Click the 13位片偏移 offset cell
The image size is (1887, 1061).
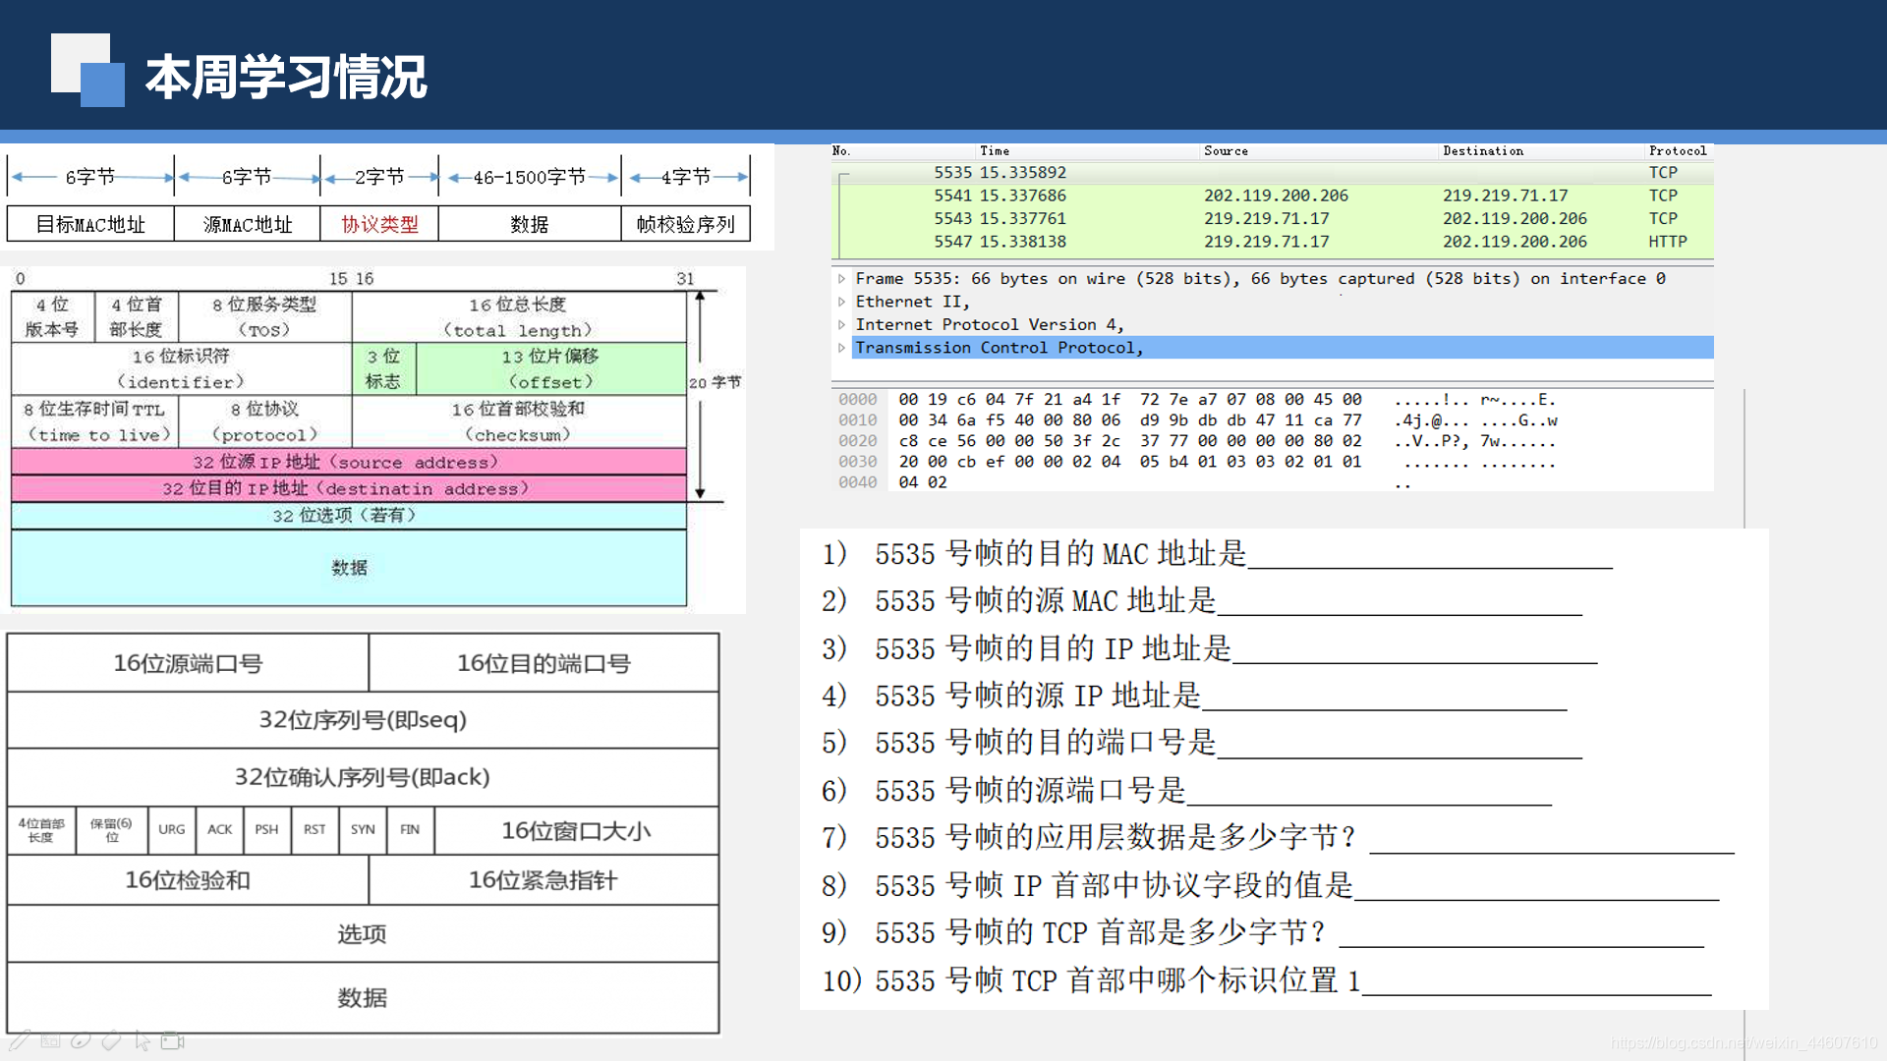(x=551, y=368)
